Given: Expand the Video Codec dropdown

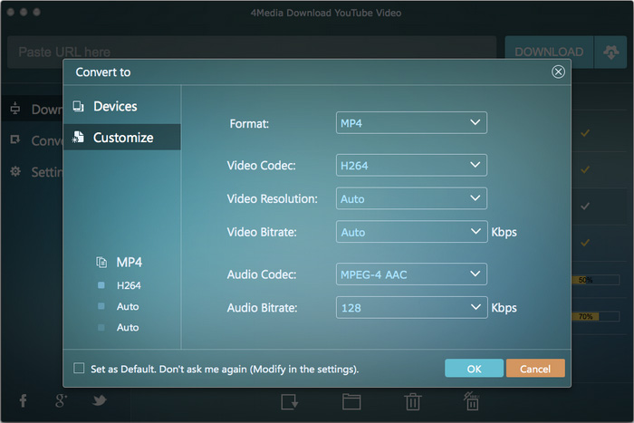Looking at the screenshot, I should [411, 165].
